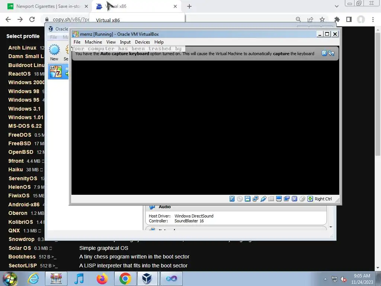Open network adapter indicator in VM status bar

click(x=255, y=199)
